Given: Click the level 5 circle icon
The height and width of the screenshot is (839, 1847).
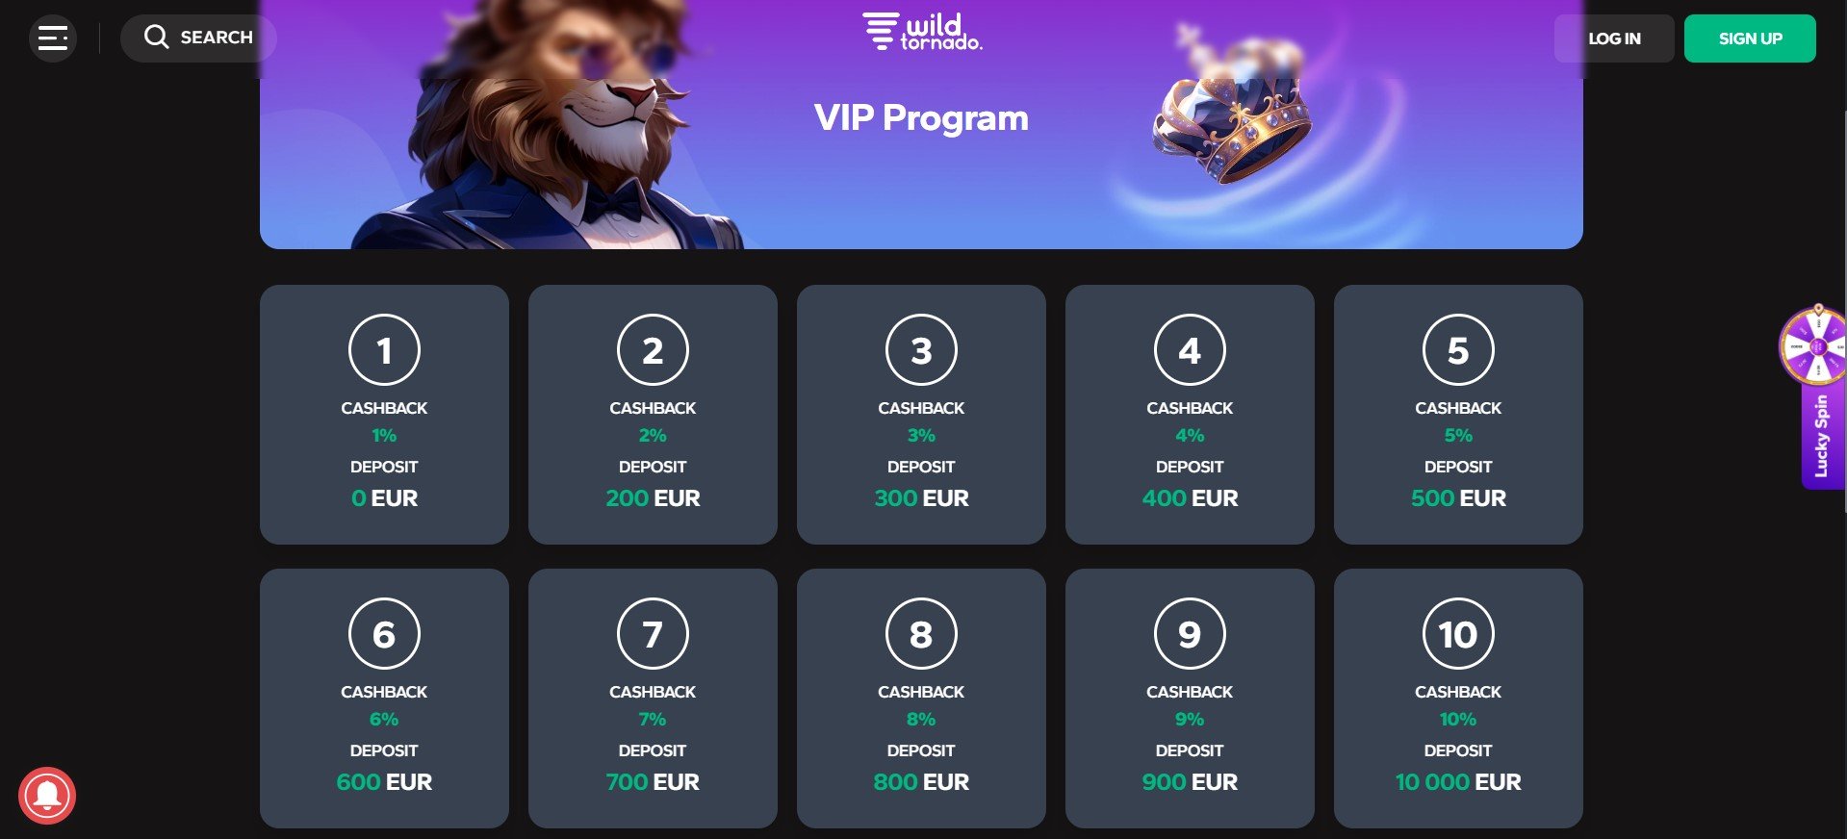Looking at the screenshot, I should pyautogui.click(x=1458, y=350).
